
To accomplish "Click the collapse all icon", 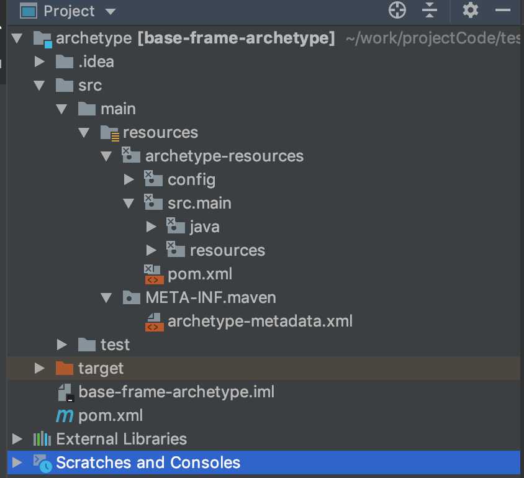I will [430, 11].
